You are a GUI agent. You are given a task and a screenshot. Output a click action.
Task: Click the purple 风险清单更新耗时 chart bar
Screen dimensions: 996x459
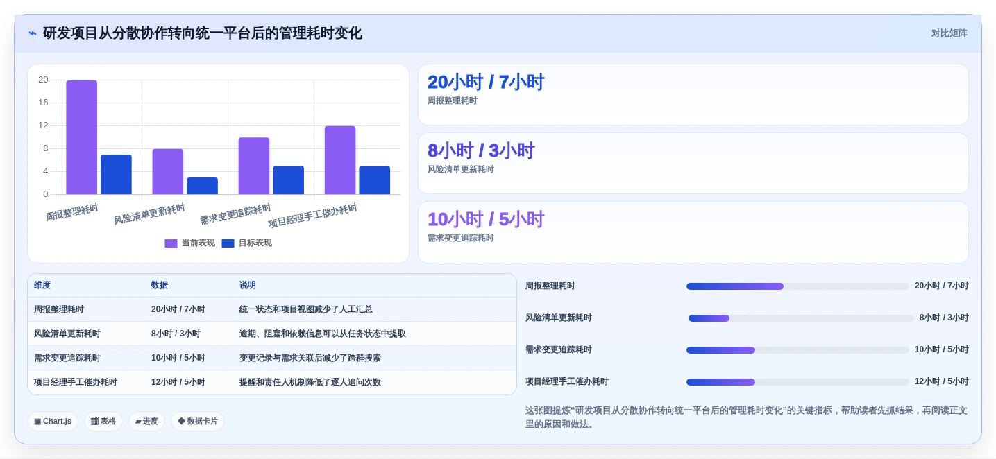(x=168, y=172)
